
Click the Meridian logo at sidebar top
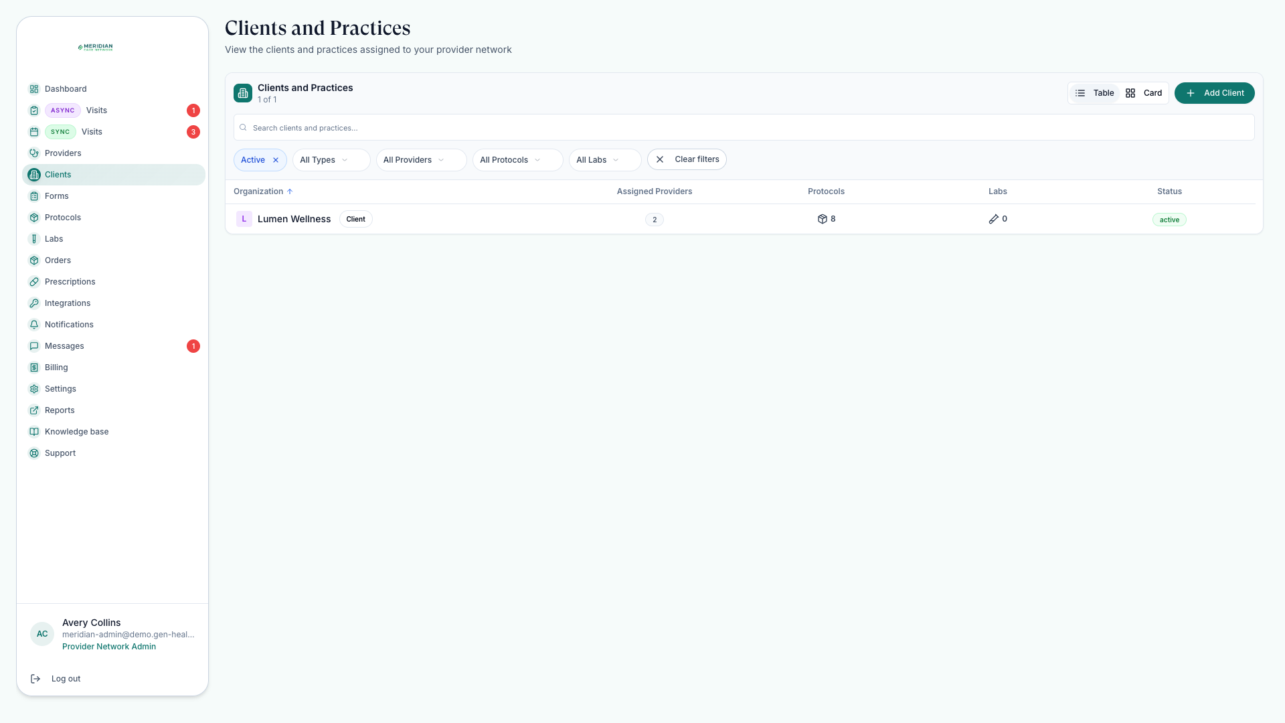click(95, 48)
